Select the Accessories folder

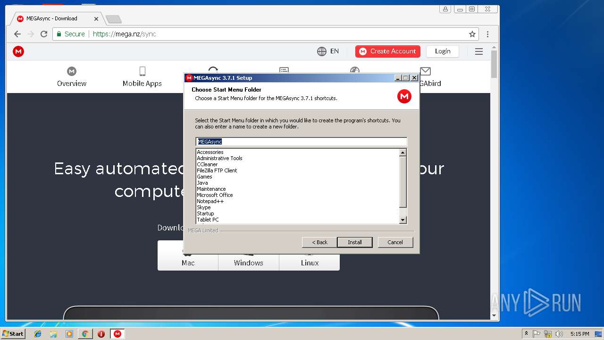coord(210,152)
